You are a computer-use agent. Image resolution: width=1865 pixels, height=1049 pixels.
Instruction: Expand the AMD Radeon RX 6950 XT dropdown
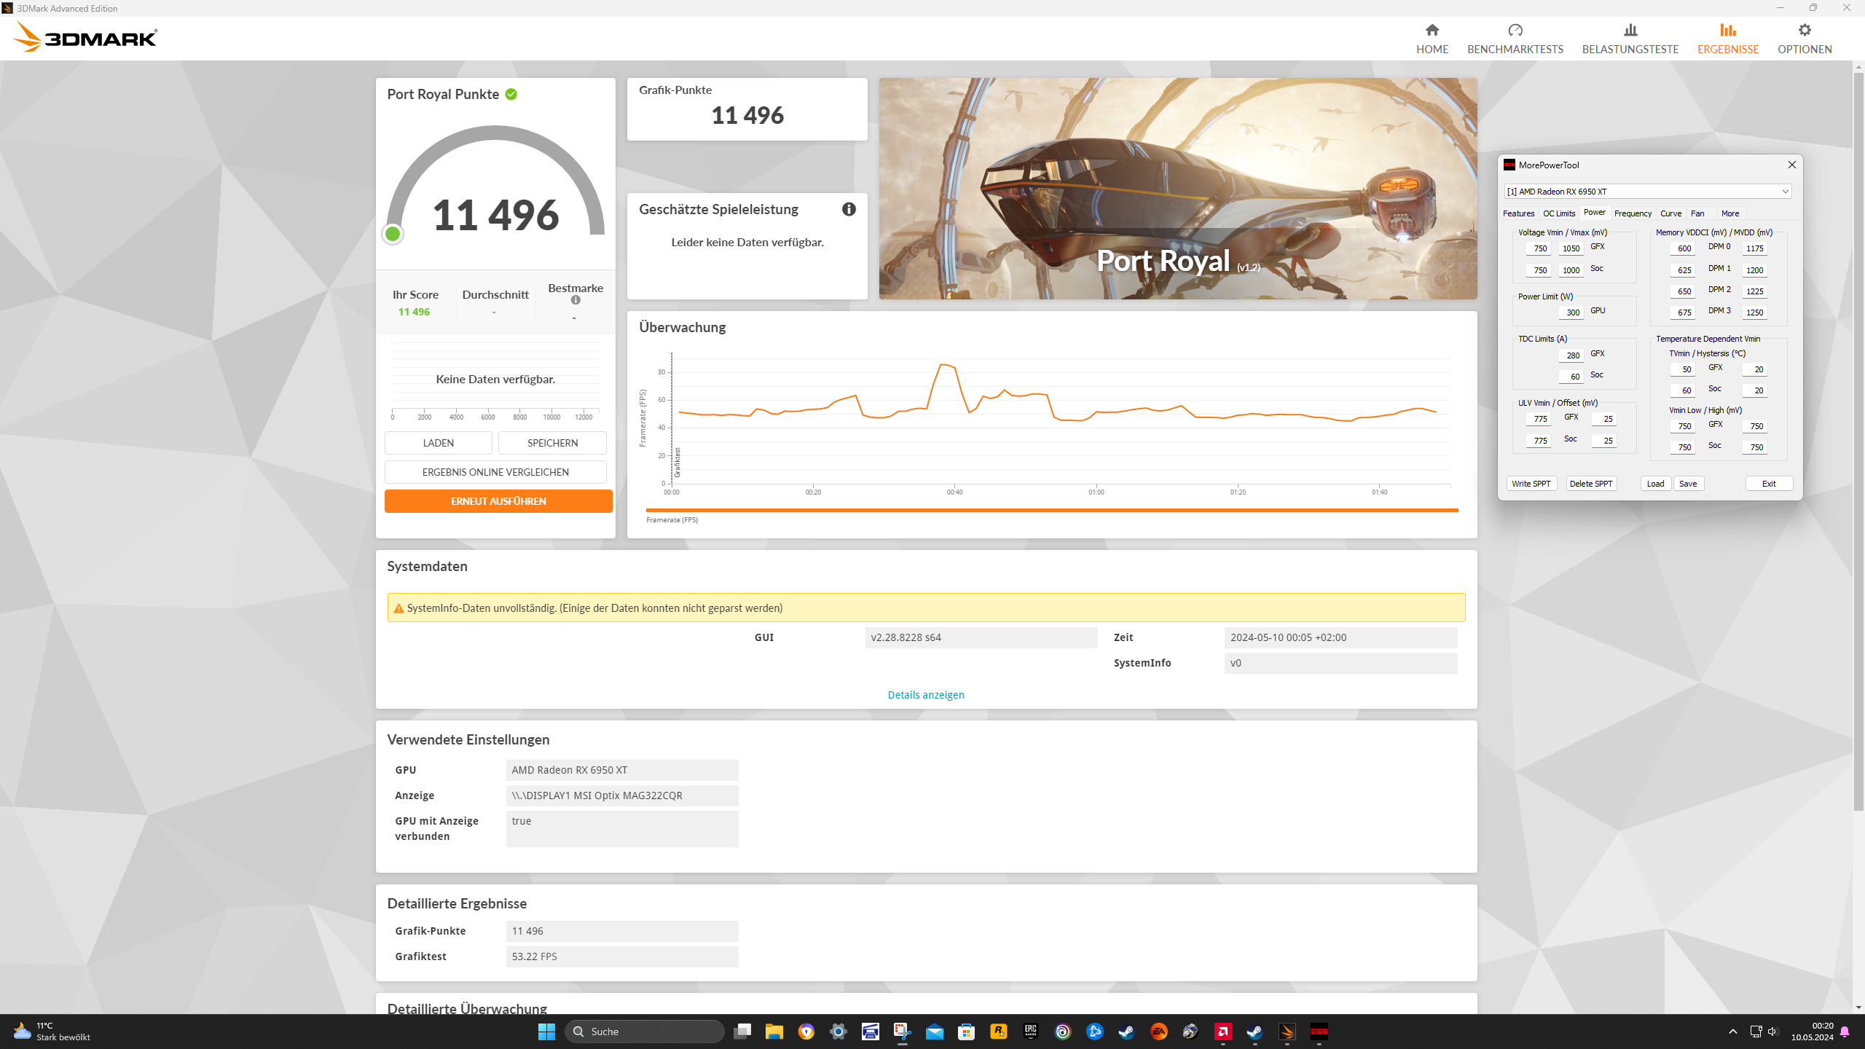[x=1785, y=192]
